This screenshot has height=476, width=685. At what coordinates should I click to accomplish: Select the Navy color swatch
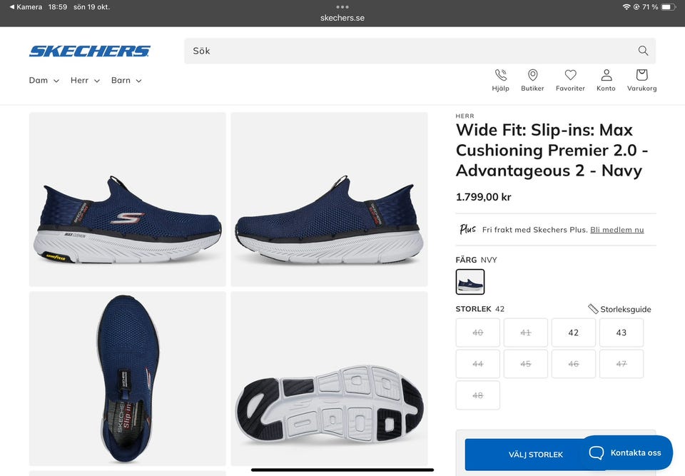coord(470,282)
